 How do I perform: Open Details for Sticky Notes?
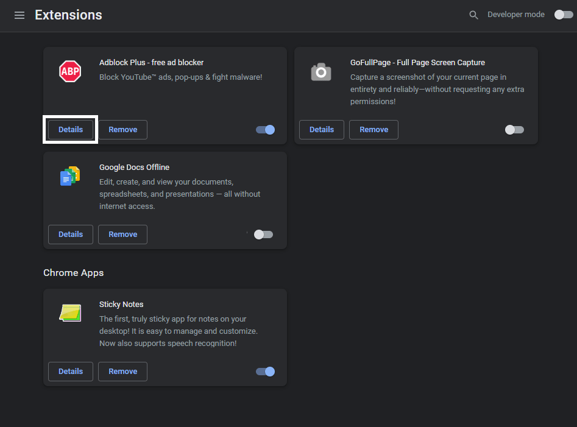pos(71,372)
